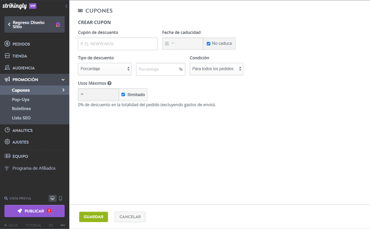Viewport: 370px width, 229px height.
Task: Open the three-dots more options menu
Action: coord(63,225)
